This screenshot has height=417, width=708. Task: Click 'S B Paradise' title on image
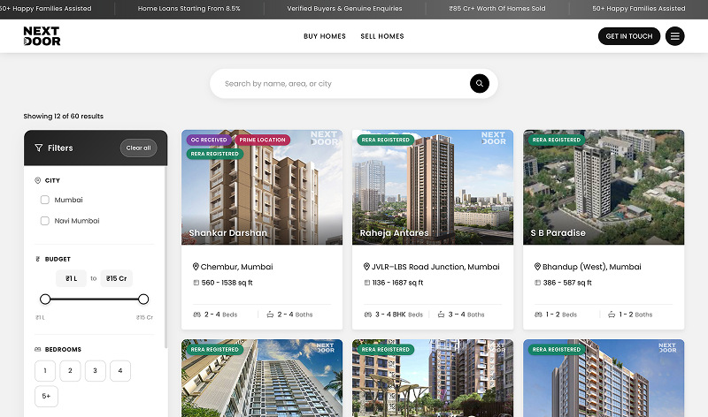(x=558, y=233)
